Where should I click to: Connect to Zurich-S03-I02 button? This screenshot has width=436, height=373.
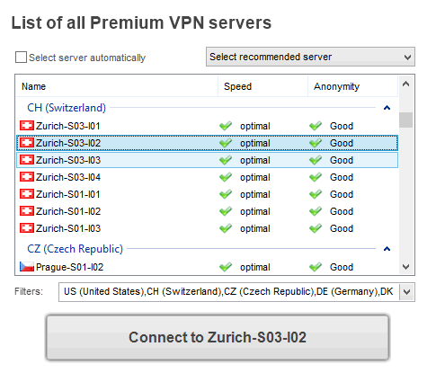pyautogui.click(x=218, y=337)
